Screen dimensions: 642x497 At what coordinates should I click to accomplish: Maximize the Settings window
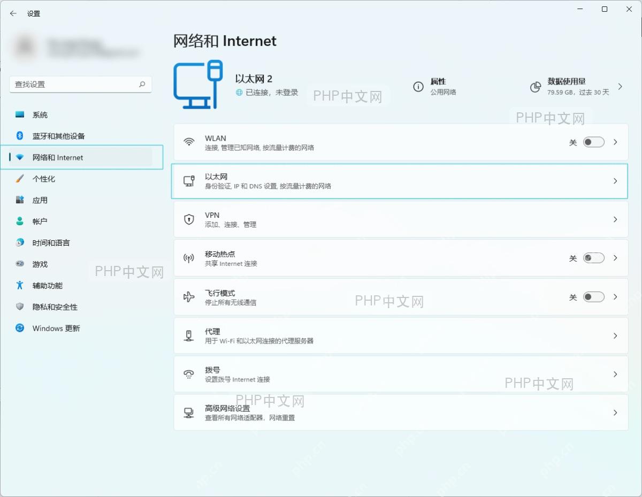pos(605,9)
